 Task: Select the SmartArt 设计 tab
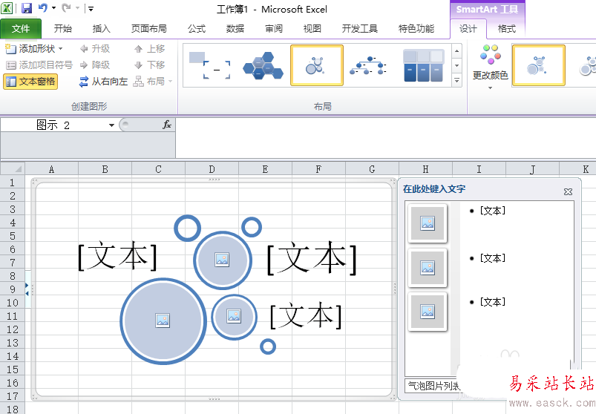click(x=468, y=29)
